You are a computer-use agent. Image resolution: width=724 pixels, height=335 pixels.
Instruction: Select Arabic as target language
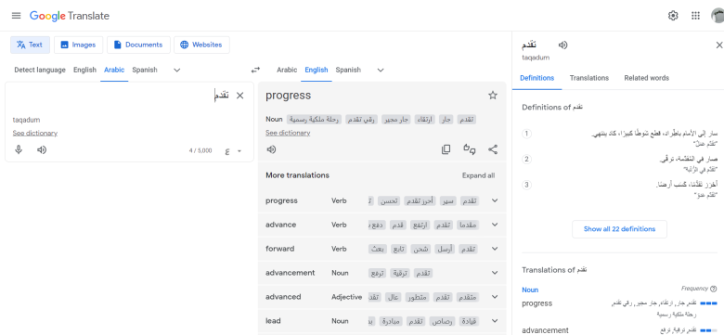point(287,71)
